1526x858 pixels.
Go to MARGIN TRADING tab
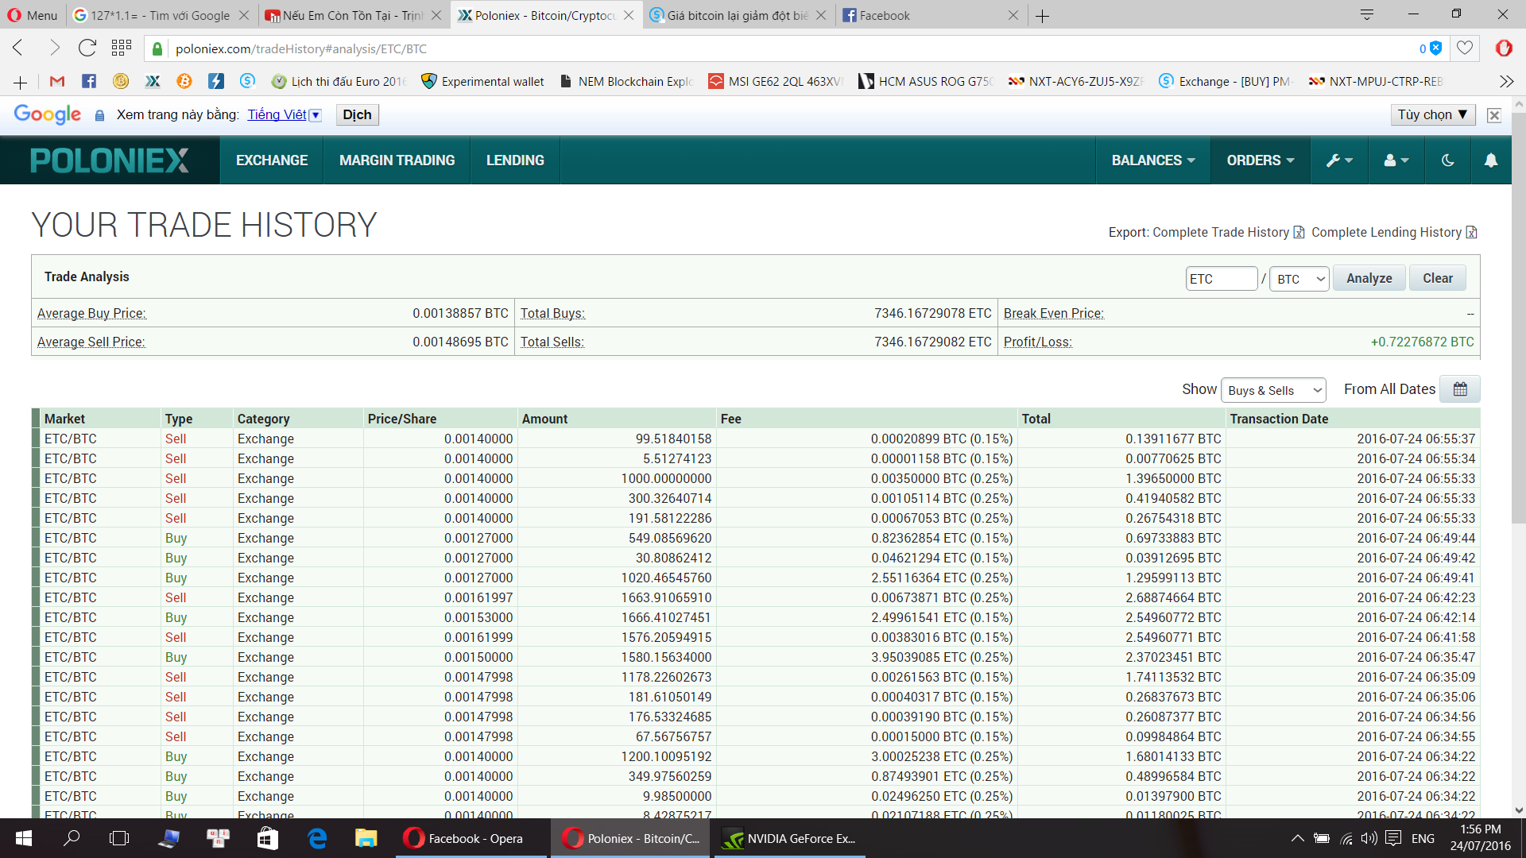(397, 160)
